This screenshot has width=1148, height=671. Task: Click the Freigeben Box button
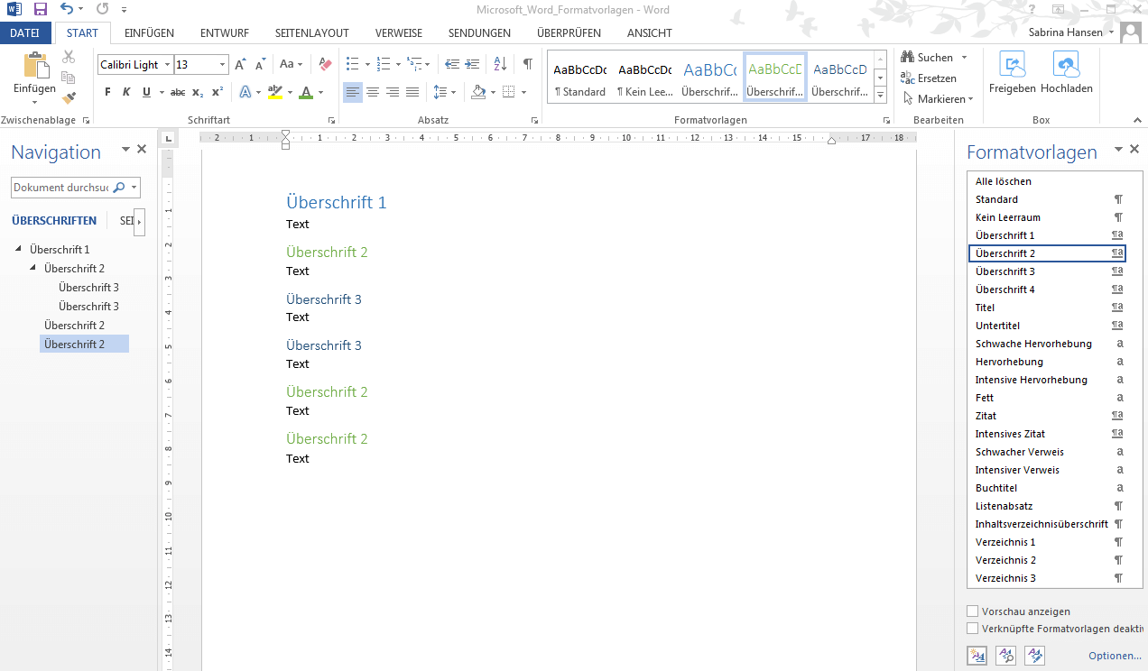point(1012,73)
